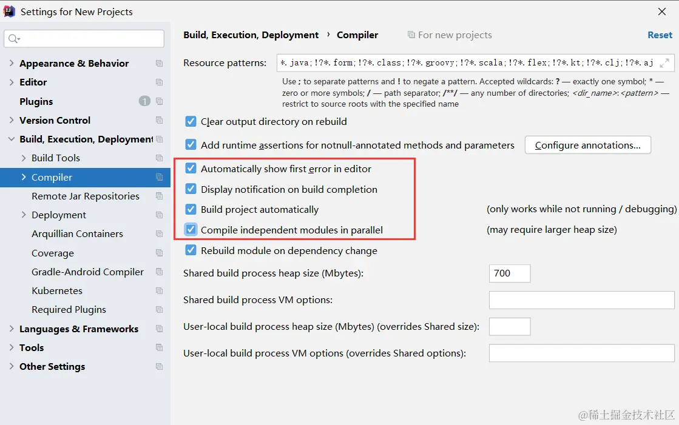This screenshot has width=679, height=425.
Task: Click project-level icon beside Version Control
Action: click(x=159, y=120)
